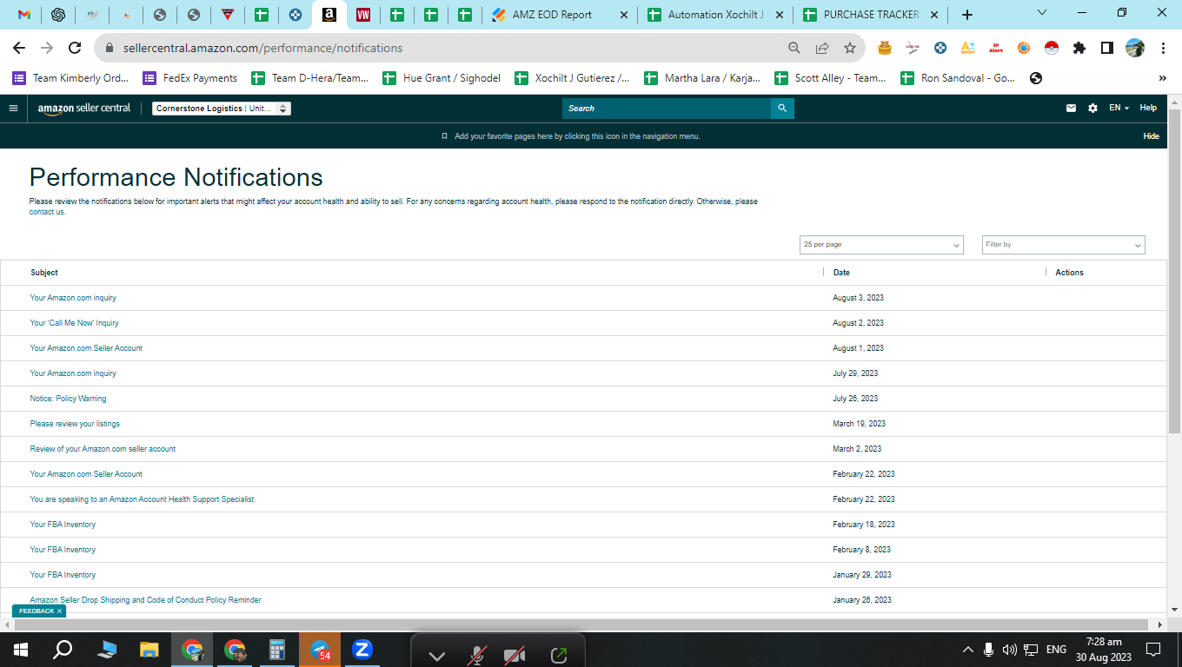Viewport: 1182px width, 667px height.
Task: Click the share icon in the address bar
Action: 821,48
